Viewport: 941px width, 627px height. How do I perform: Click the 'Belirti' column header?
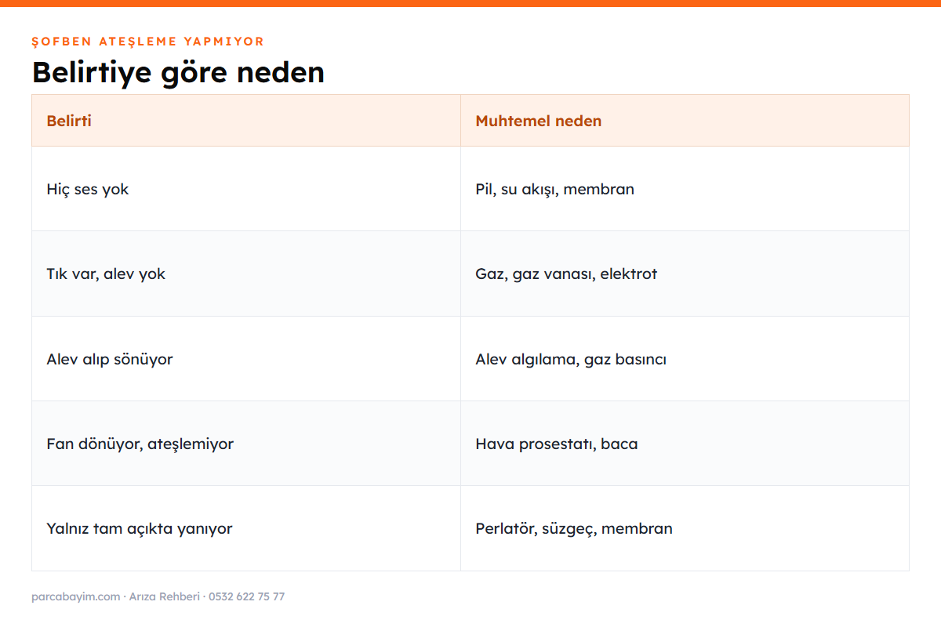click(x=245, y=121)
